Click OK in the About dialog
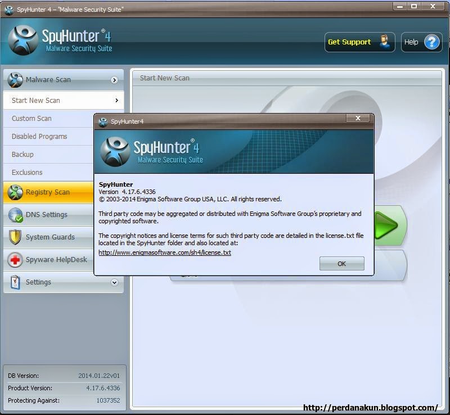450x415 pixels. [x=342, y=264]
